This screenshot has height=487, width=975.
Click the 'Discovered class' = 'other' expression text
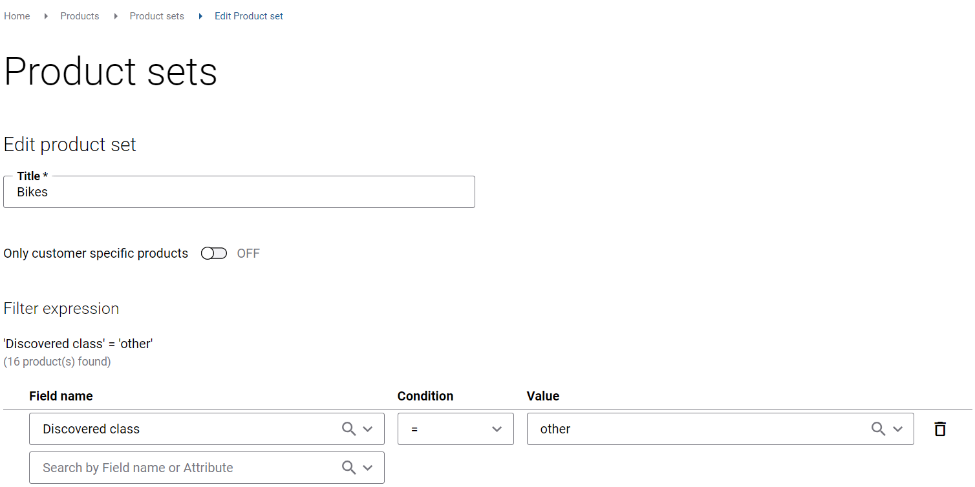click(78, 344)
